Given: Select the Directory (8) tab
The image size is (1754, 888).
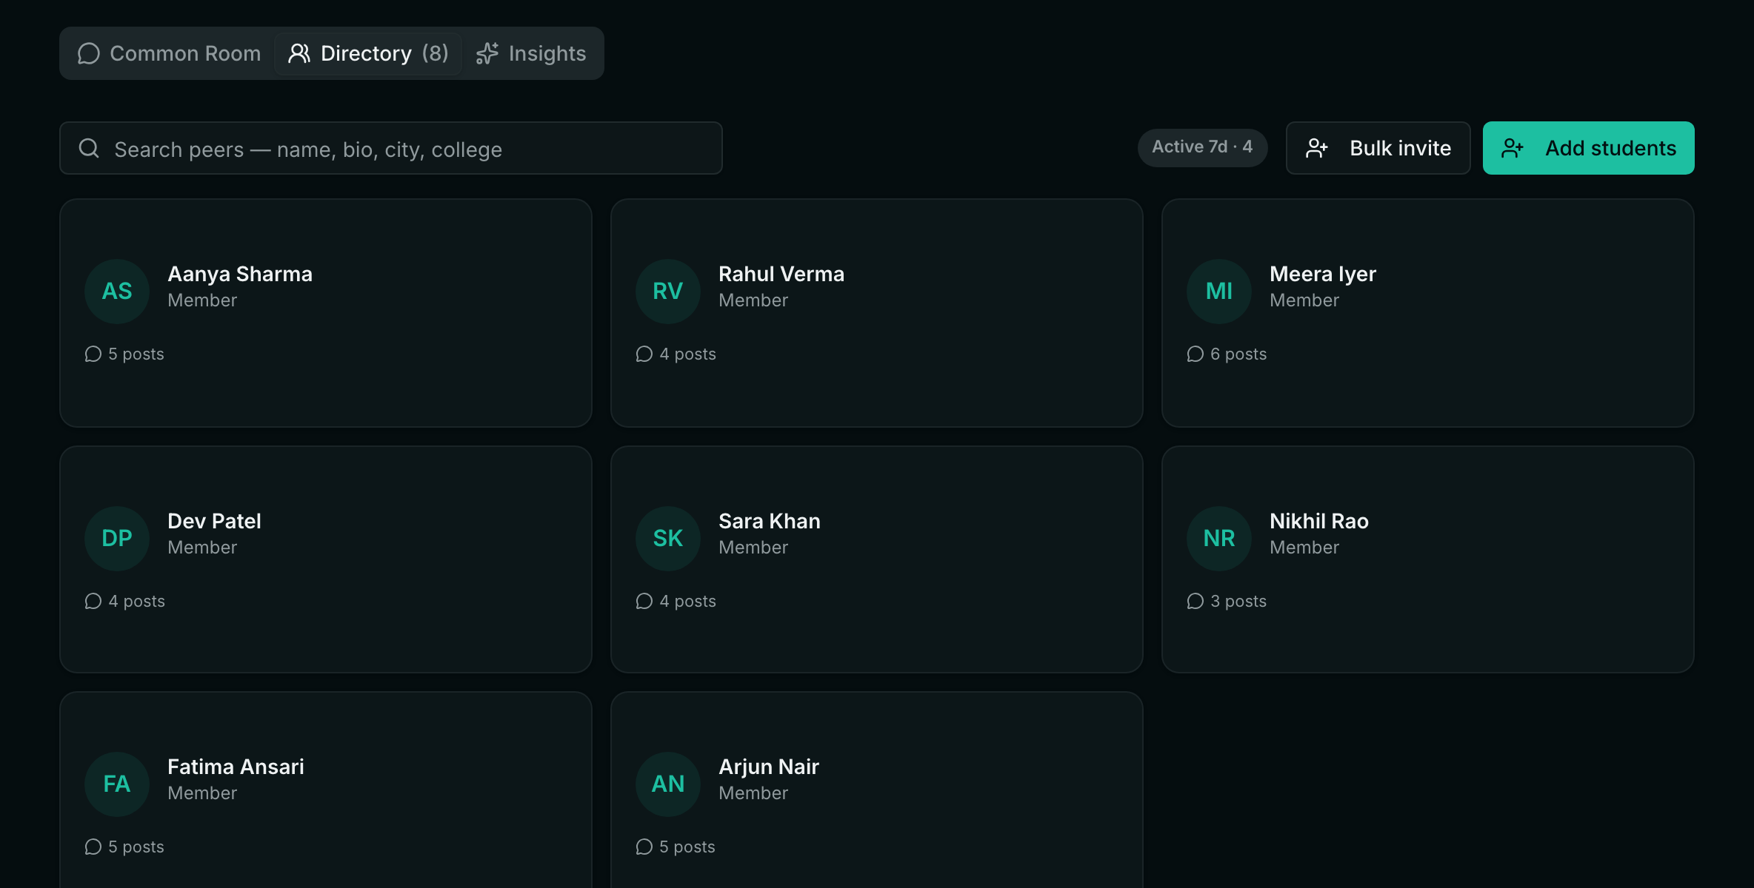Looking at the screenshot, I should (368, 53).
